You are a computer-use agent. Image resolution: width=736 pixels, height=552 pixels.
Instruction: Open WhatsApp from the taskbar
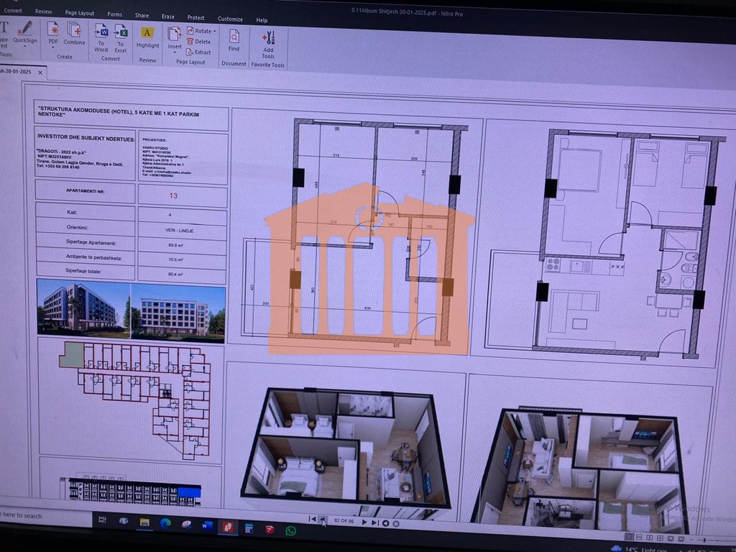point(290,530)
